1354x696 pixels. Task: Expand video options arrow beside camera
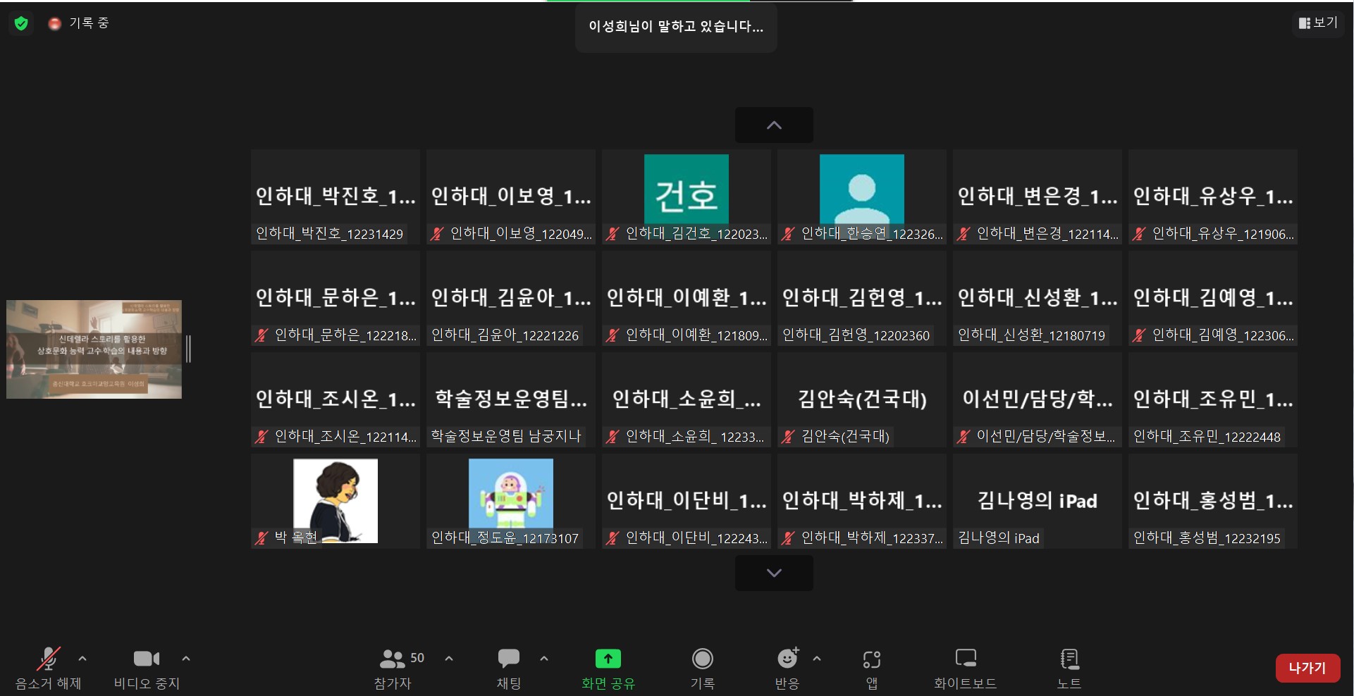pos(186,659)
